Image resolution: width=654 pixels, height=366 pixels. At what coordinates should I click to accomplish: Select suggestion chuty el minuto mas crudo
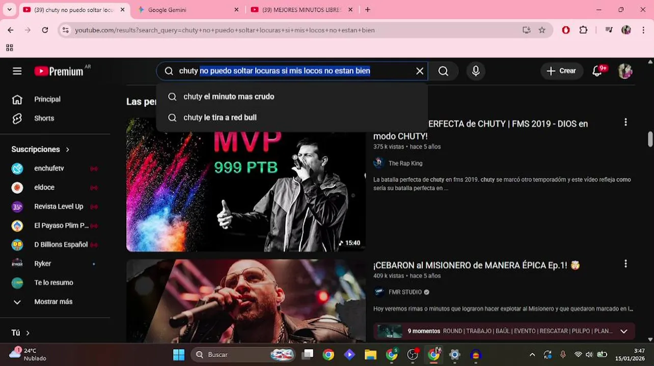tap(292, 97)
